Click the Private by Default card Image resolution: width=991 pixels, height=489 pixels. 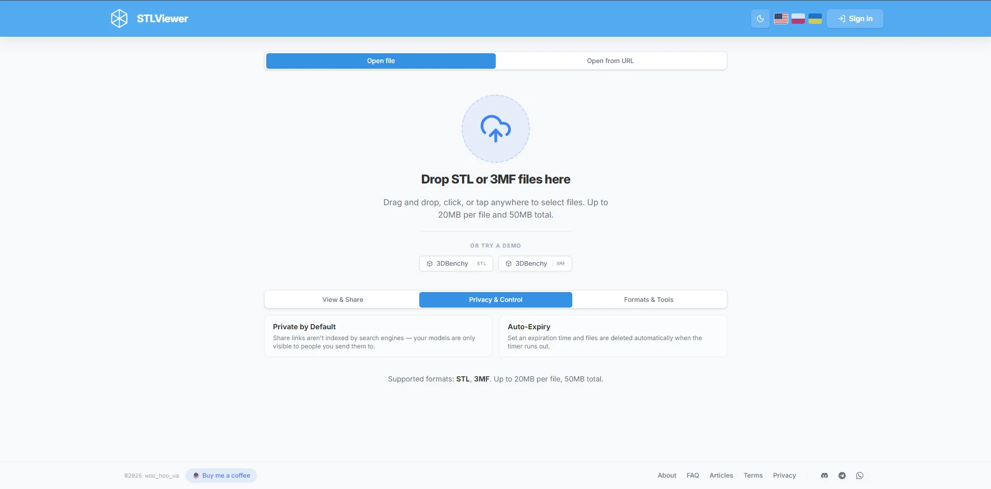click(x=378, y=336)
